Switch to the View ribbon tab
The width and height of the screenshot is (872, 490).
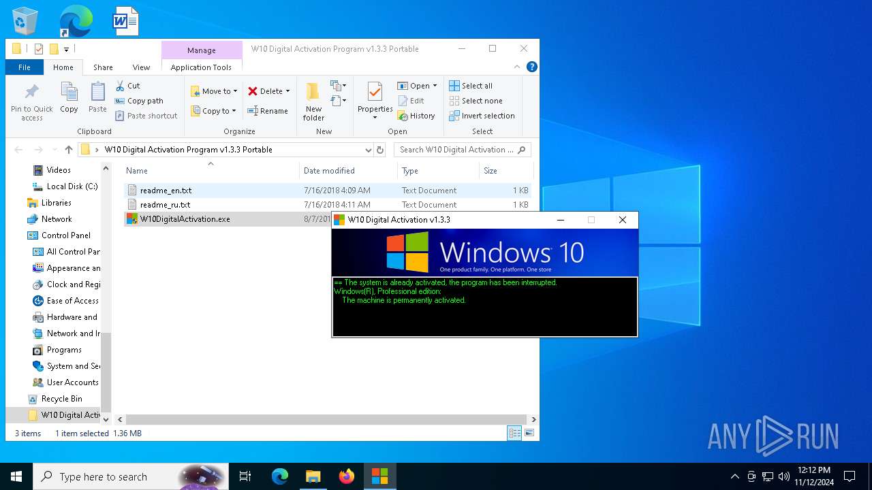pyautogui.click(x=141, y=67)
